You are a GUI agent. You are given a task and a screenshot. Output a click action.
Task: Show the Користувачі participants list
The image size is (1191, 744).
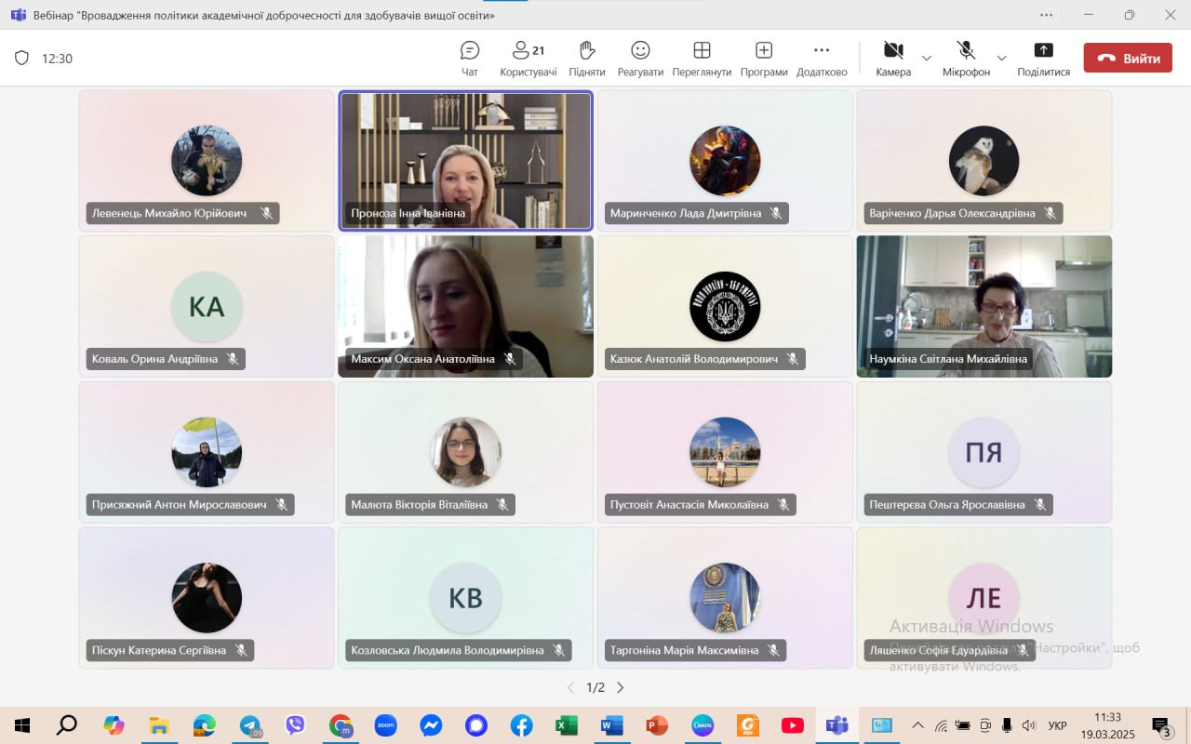click(x=528, y=58)
